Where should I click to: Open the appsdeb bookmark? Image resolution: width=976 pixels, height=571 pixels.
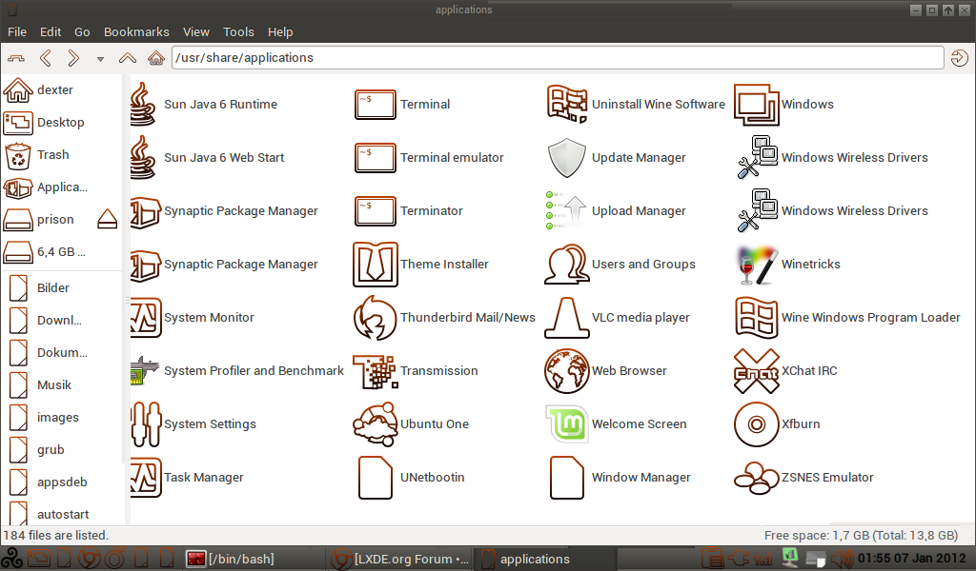coord(62,482)
